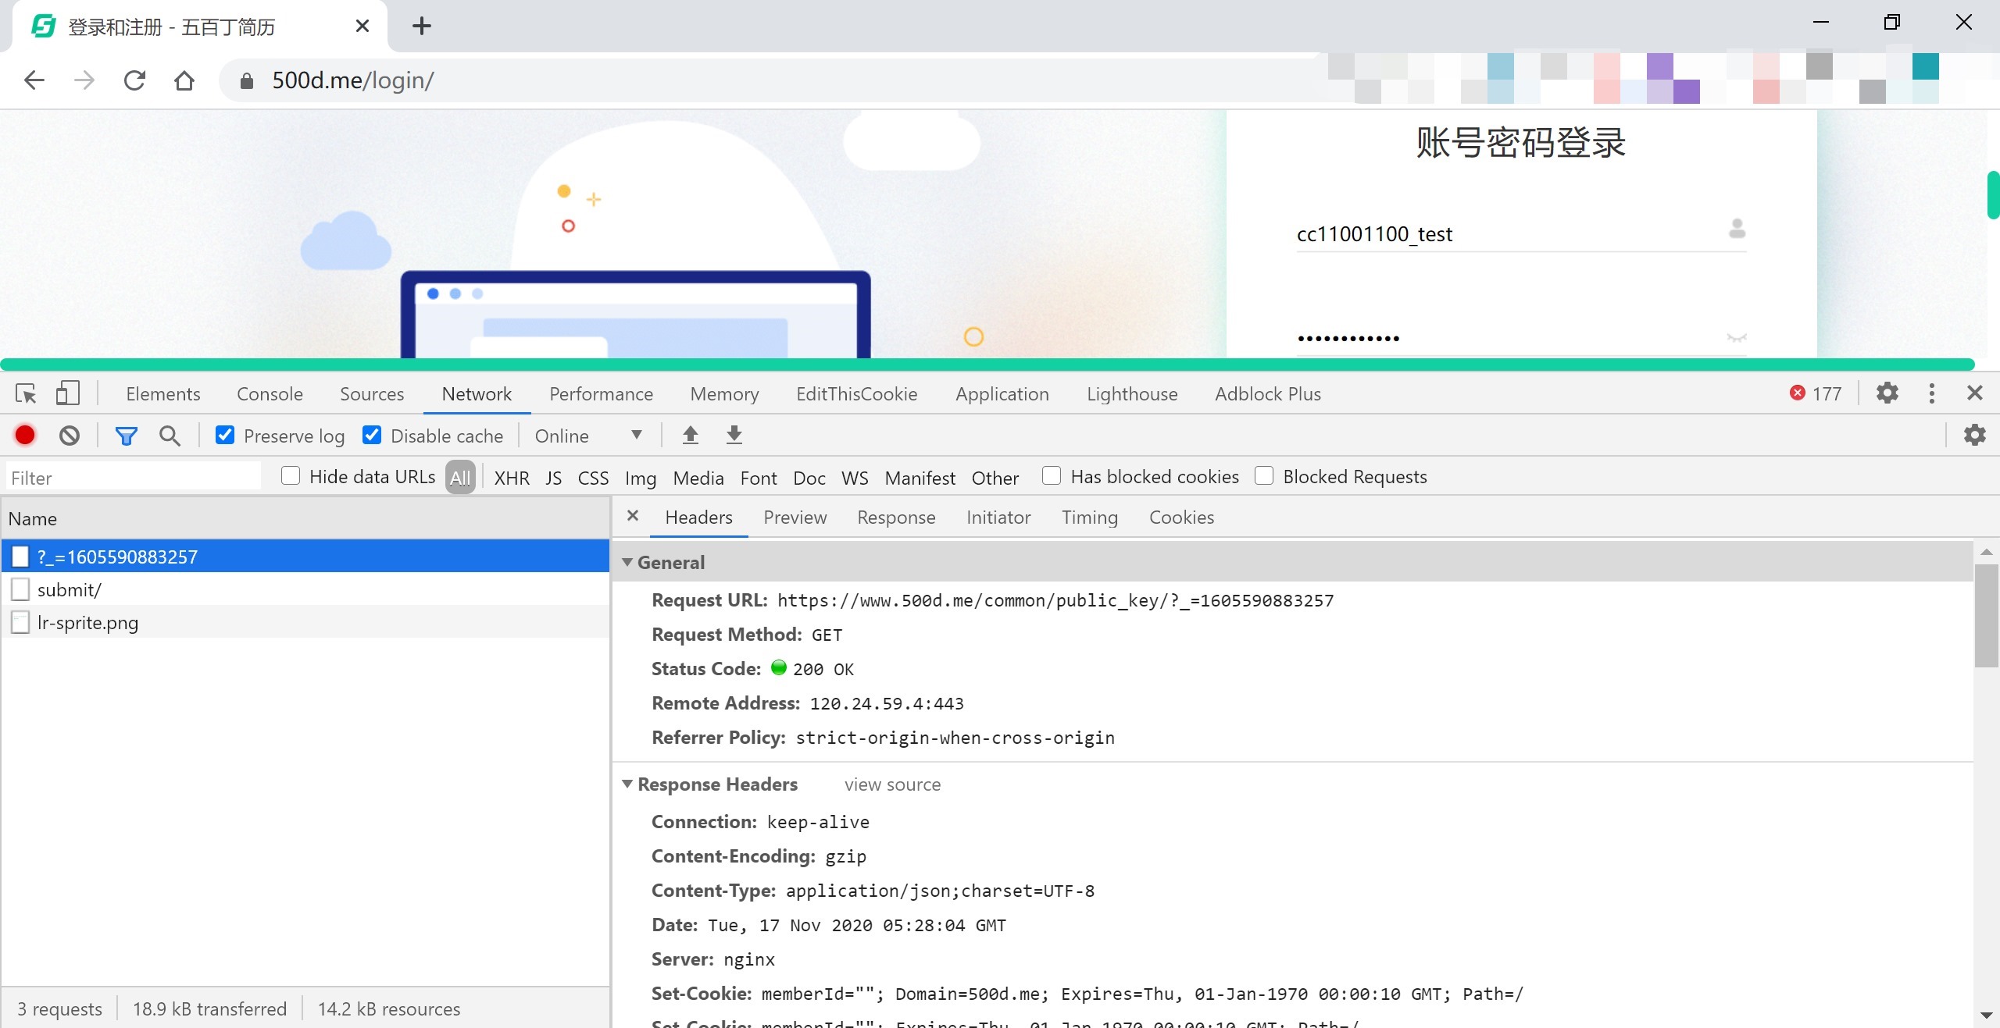Import HAR file with upload arrow
This screenshot has width=2000, height=1028.
point(690,435)
